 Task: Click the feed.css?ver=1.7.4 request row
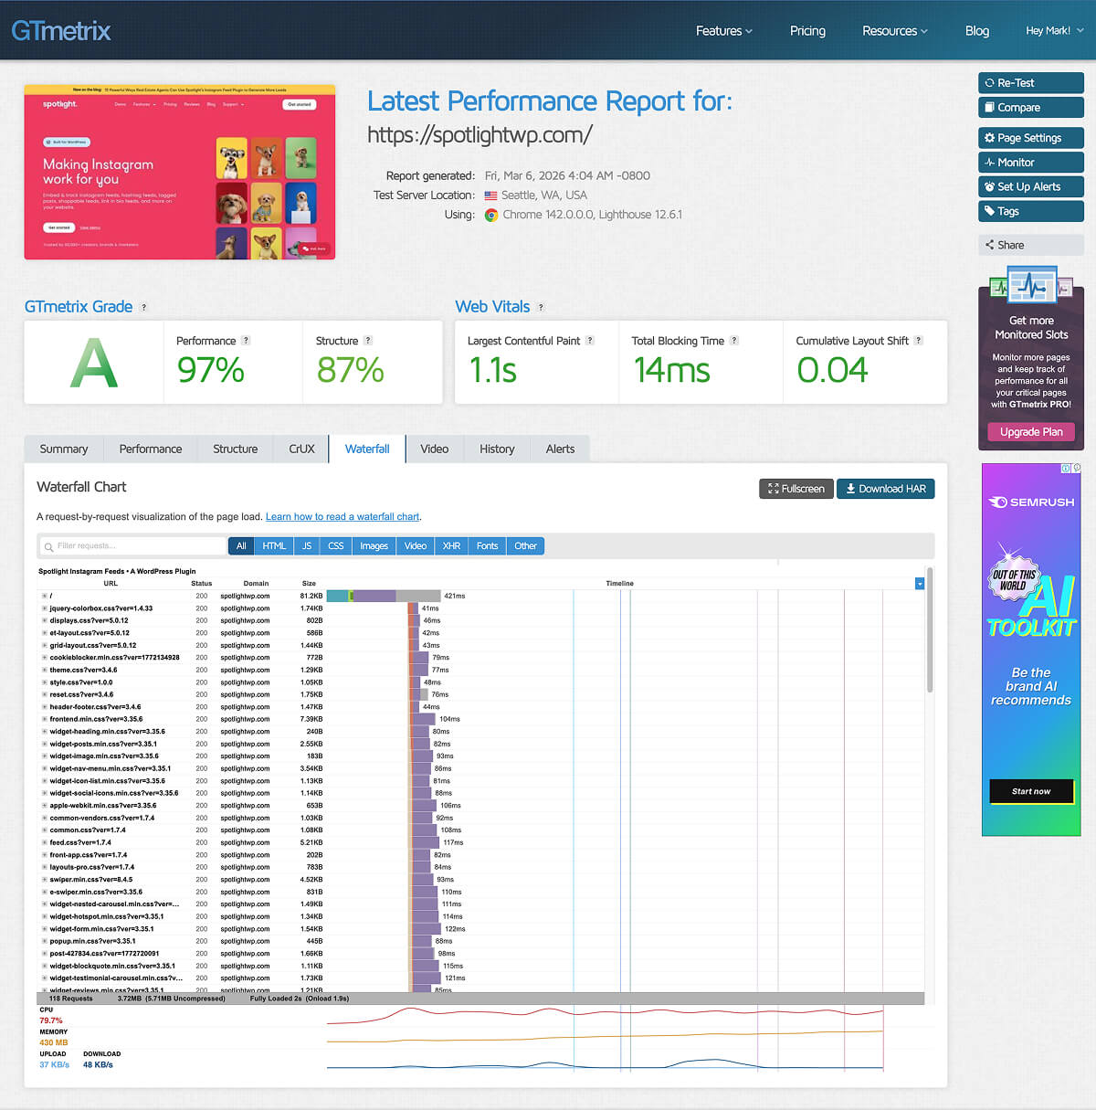tap(480, 842)
